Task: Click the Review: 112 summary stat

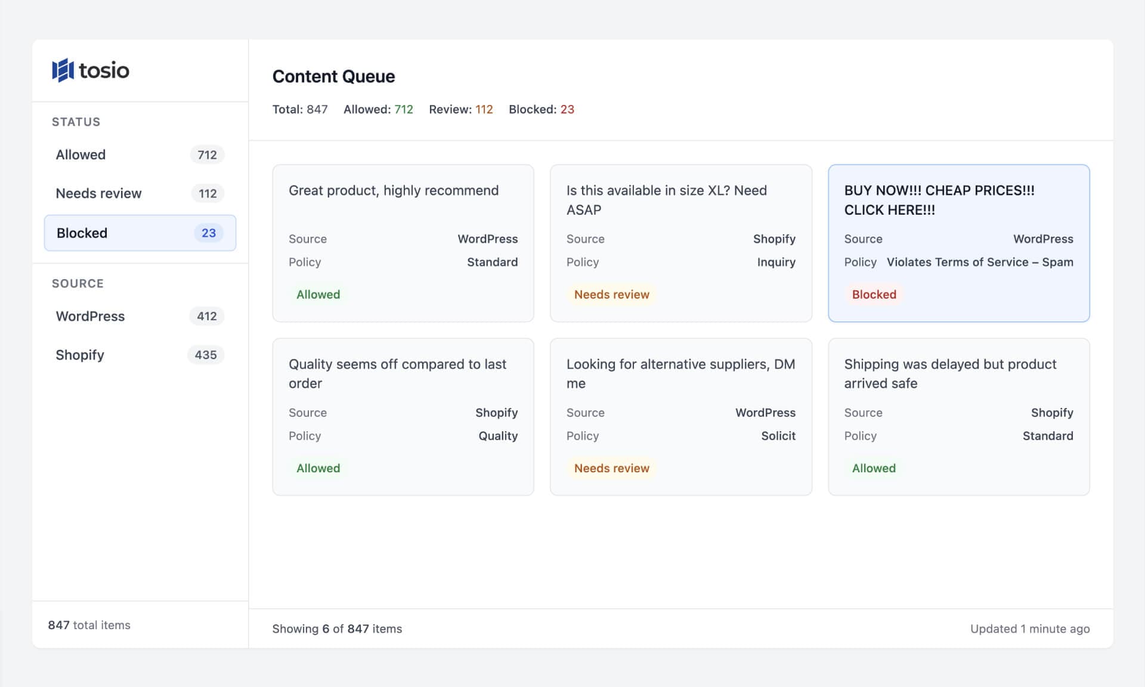Action: (x=460, y=109)
